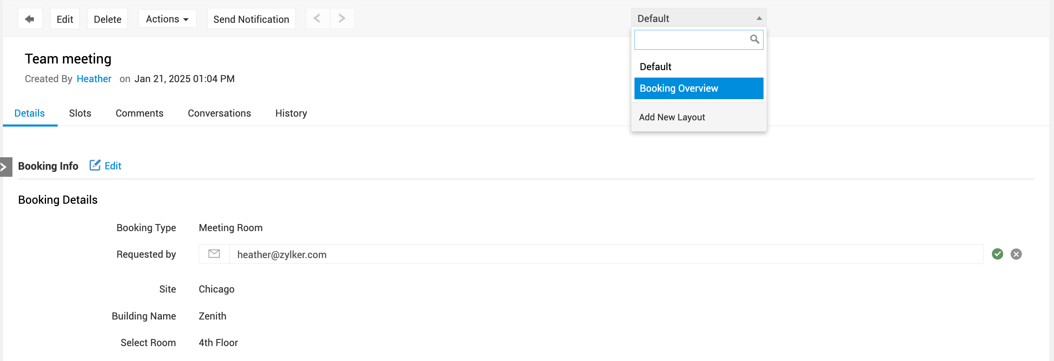Click the Requested by email field
The width and height of the screenshot is (1054, 361).
click(x=606, y=254)
